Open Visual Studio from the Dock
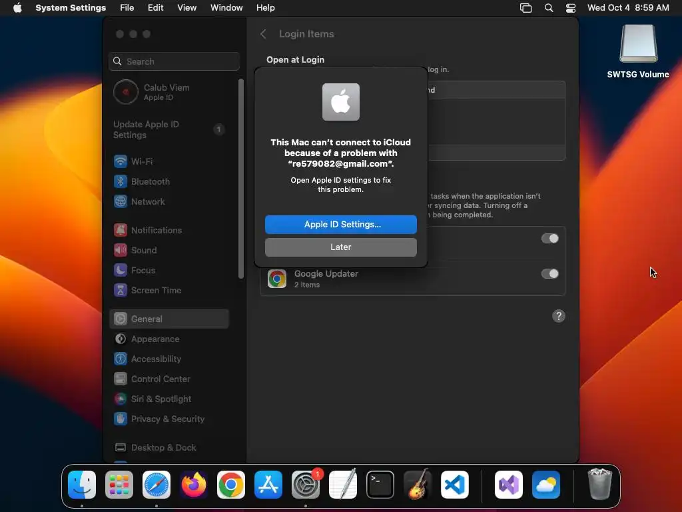Viewport: 682px width, 512px height. [x=509, y=485]
